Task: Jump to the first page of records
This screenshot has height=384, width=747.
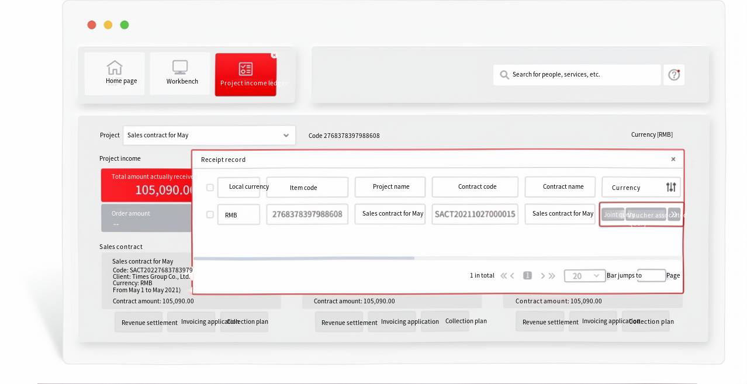Action: 503,276
